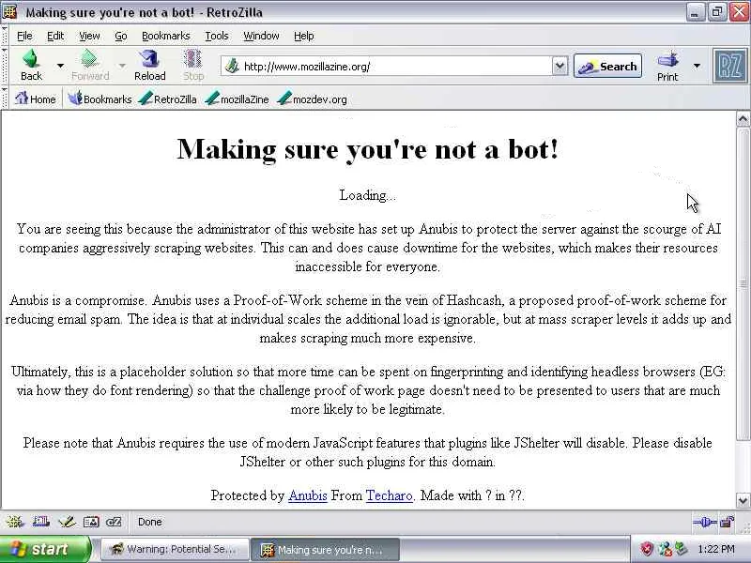
Task: Open the Windows Start menu
Action: [x=44, y=549]
